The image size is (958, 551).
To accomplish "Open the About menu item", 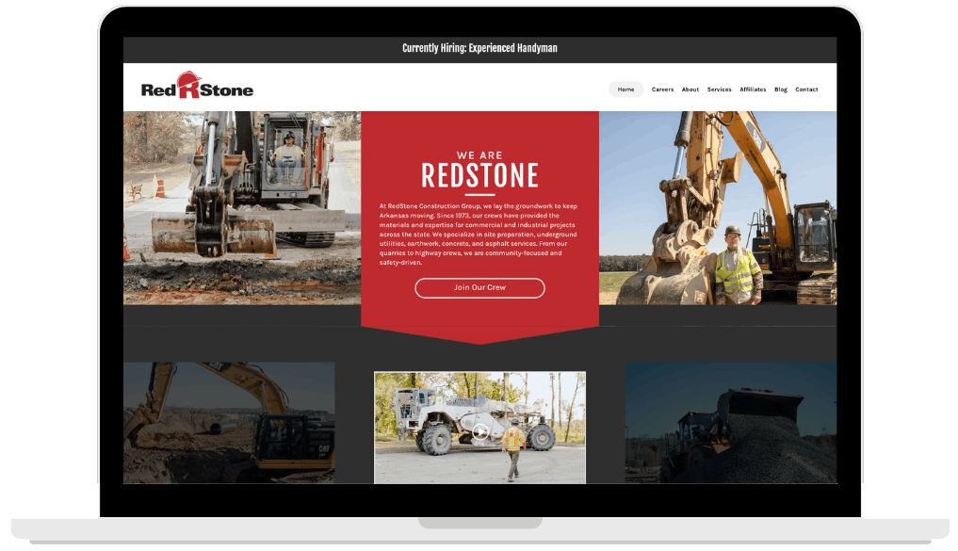I will pyautogui.click(x=690, y=89).
